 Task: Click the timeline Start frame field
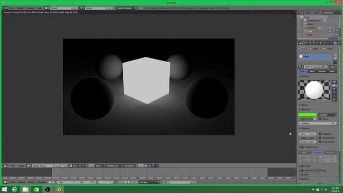pos(66,182)
